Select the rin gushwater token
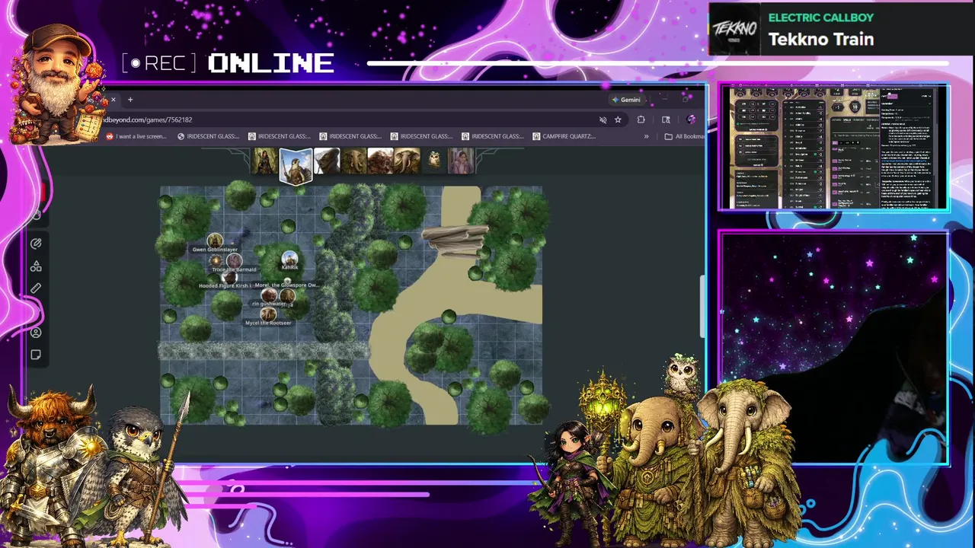 click(x=269, y=295)
